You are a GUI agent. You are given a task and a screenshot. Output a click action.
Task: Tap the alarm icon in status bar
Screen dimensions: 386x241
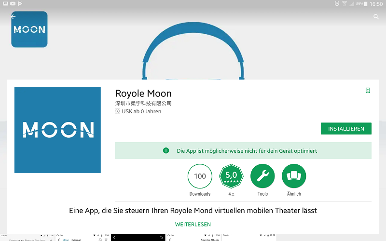click(337, 4)
